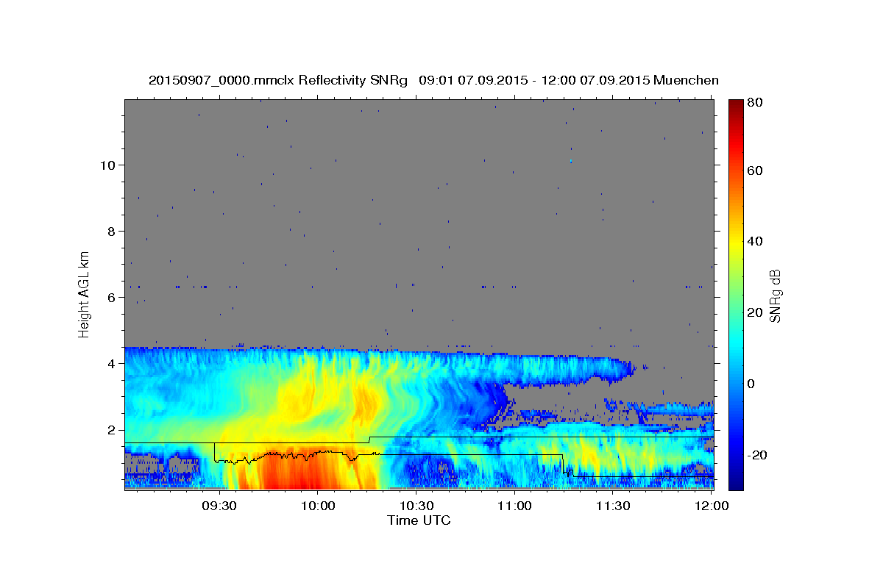Click the 12:00 time tick label

(x=711, y=506)
